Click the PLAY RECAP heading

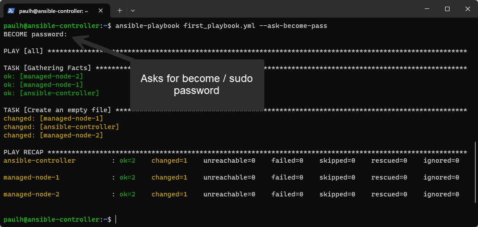(24, 152)
